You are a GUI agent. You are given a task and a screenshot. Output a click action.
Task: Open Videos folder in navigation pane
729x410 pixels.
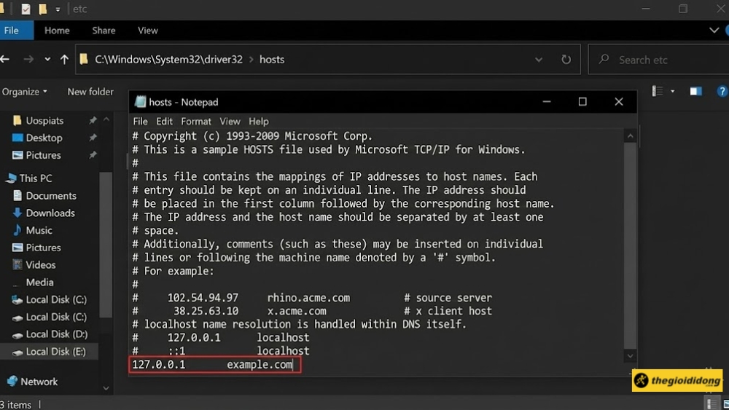click(40, 265)
